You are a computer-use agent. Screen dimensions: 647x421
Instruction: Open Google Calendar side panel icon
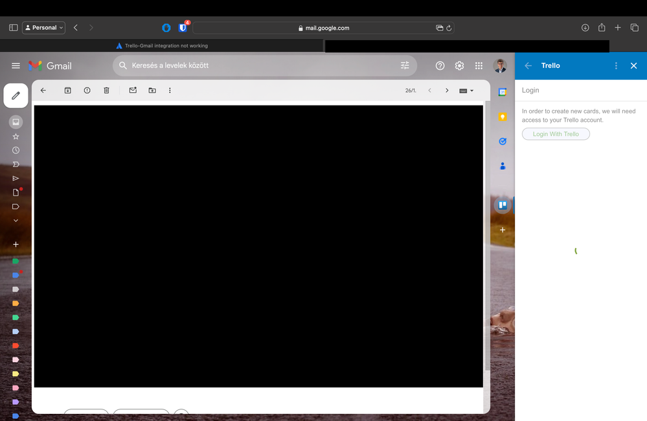[x=502, y=93]
